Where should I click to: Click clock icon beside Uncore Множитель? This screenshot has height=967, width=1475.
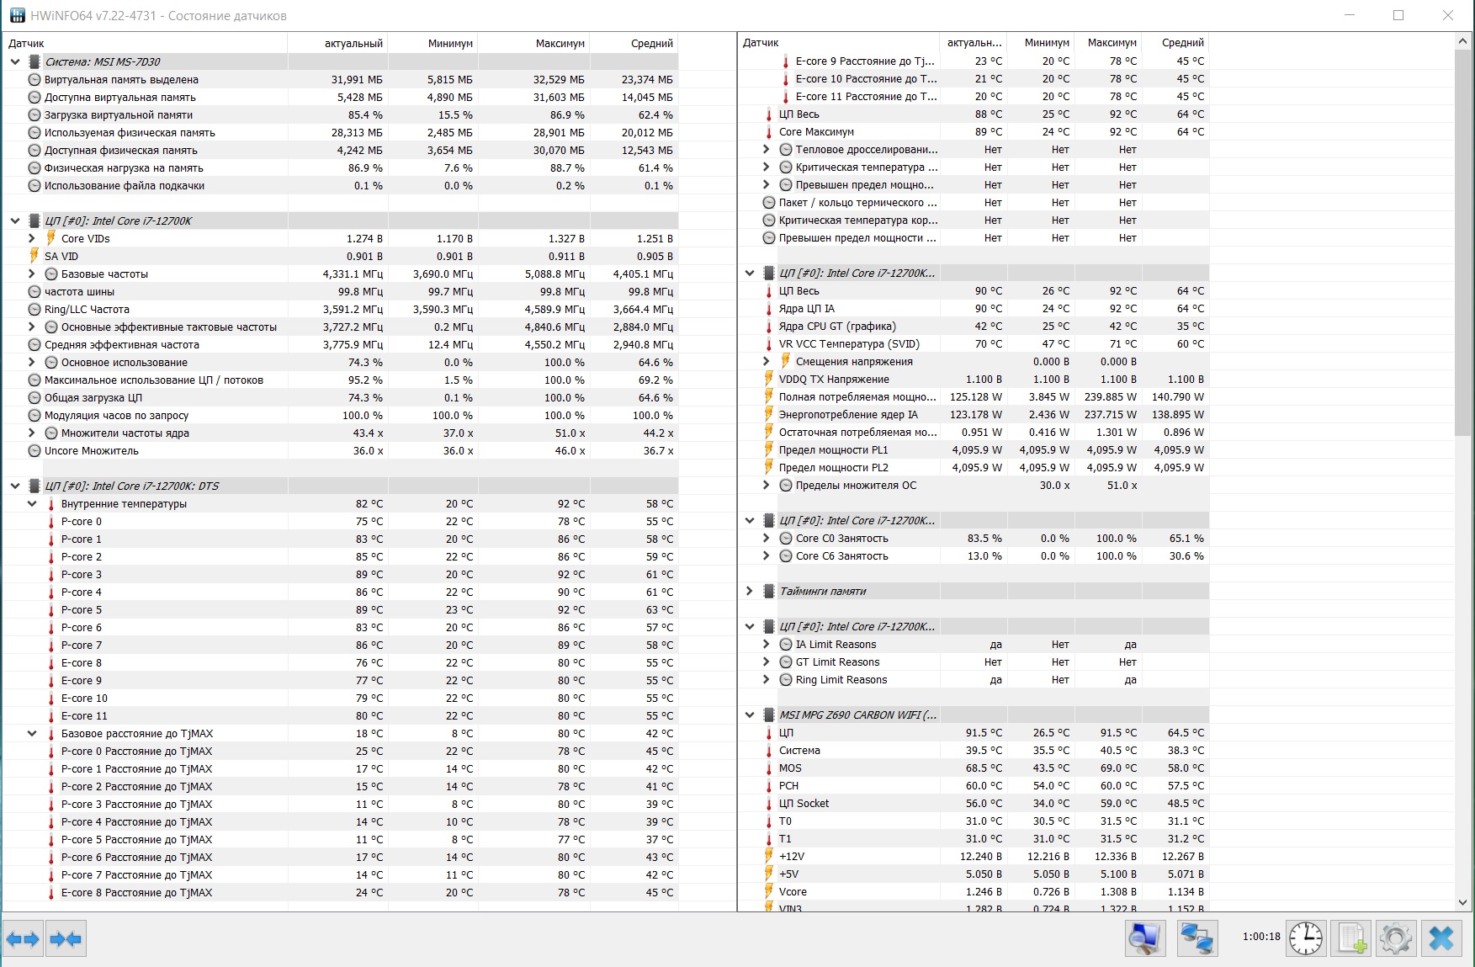(34, 450)
